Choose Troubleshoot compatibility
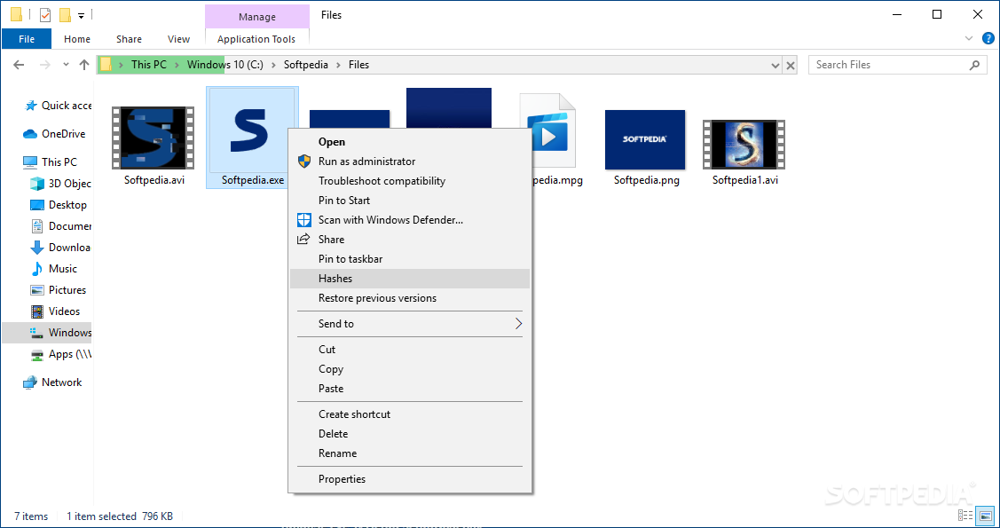This screenshot has width=1000, height=528. [410, 180]
